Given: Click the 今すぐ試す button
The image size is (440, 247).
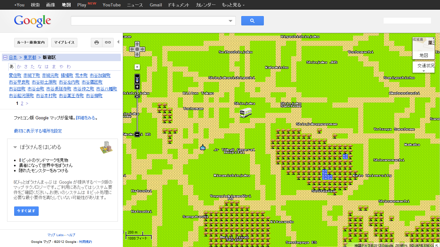Looking at the screenshot, I should pyautogui.click(x=26, y=211).
